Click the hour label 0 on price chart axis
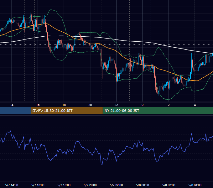 click(x=143, y=105)
